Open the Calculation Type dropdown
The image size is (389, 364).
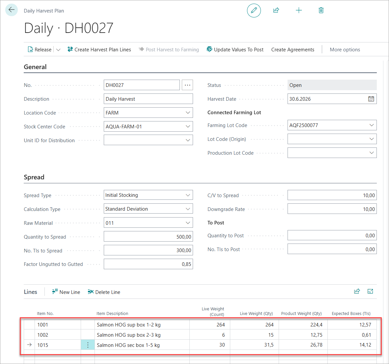[188, 209]
